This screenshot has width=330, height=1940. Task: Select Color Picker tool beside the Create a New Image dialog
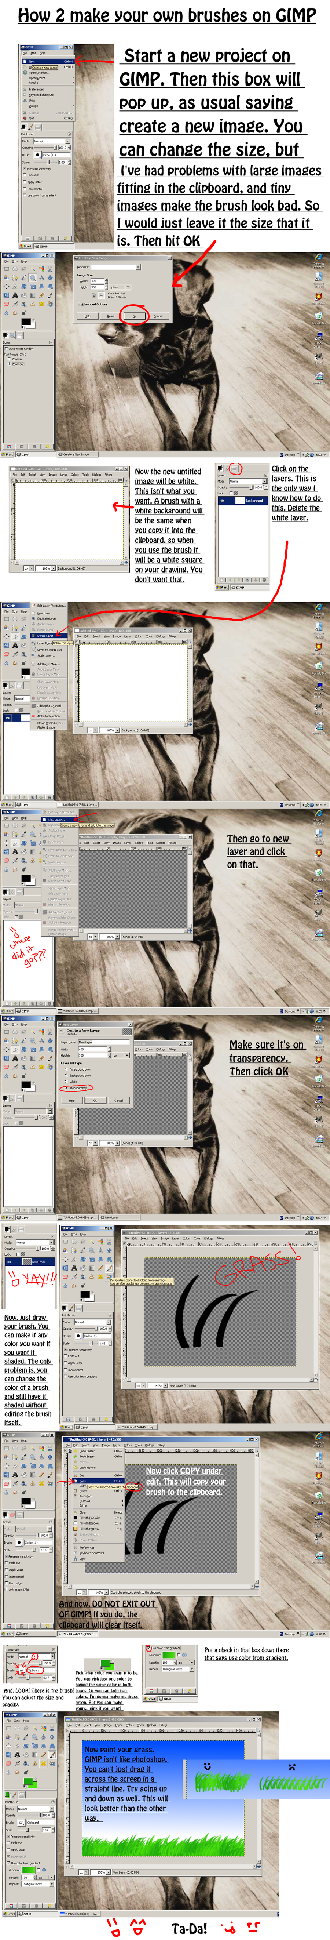coord(24,278)
